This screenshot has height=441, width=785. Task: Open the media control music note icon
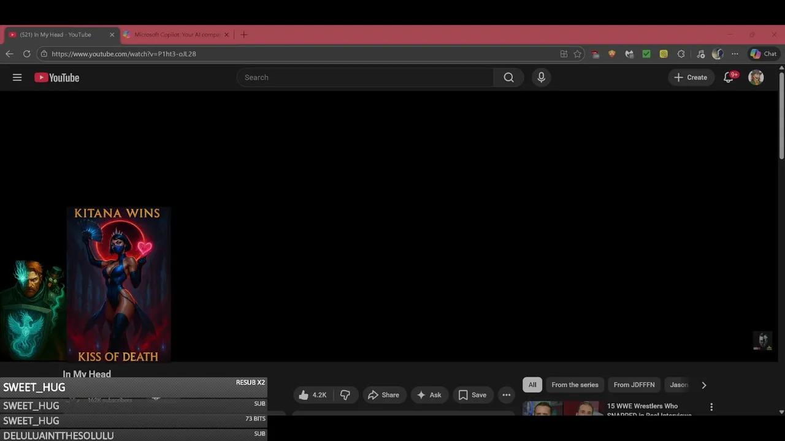click(x=701, y=54)
